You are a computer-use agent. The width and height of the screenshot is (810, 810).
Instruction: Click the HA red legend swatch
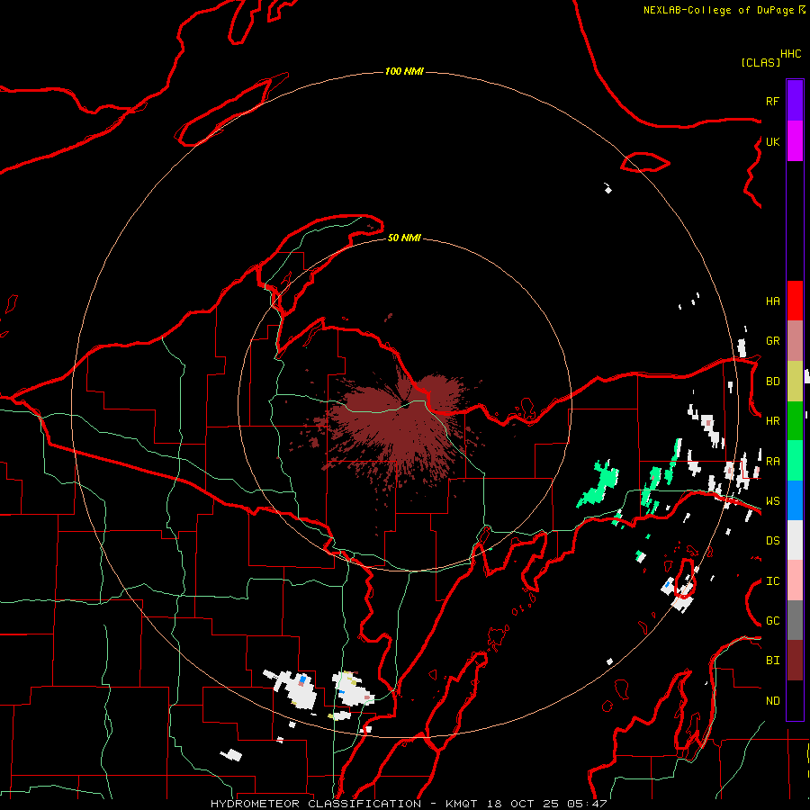tap(795, 301)
